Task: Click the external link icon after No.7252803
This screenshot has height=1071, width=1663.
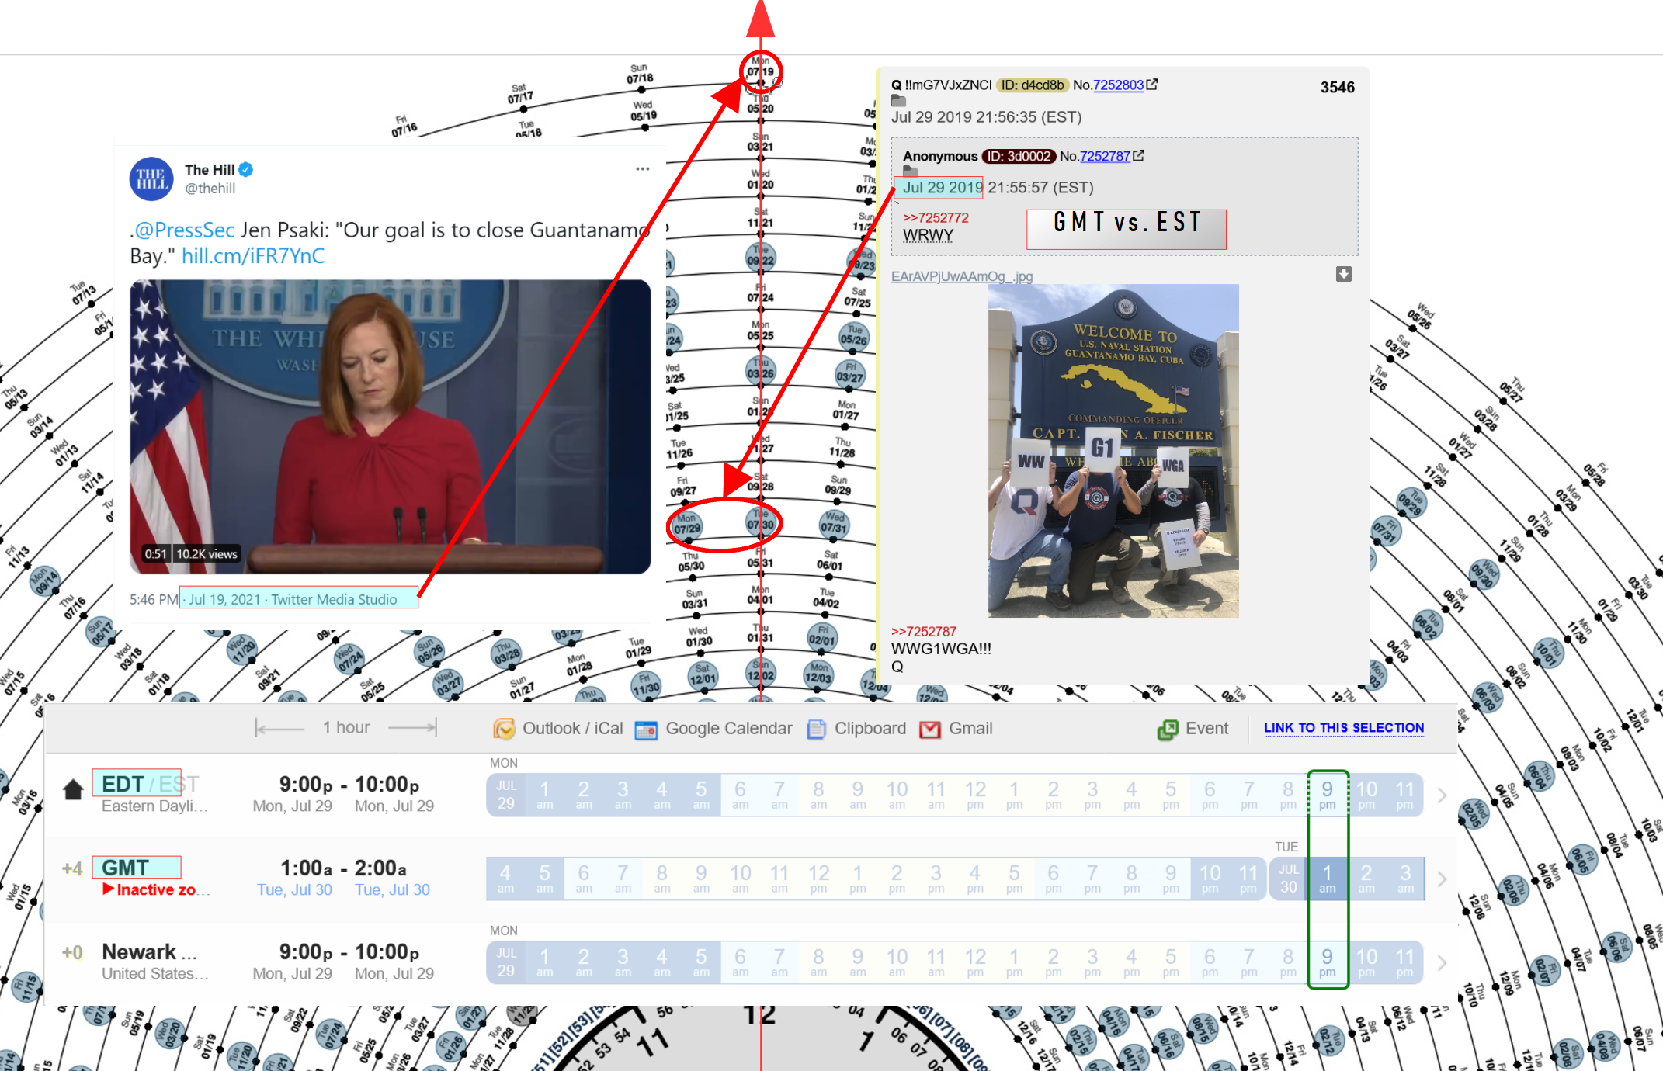Action: click(x=1152, y=85)
